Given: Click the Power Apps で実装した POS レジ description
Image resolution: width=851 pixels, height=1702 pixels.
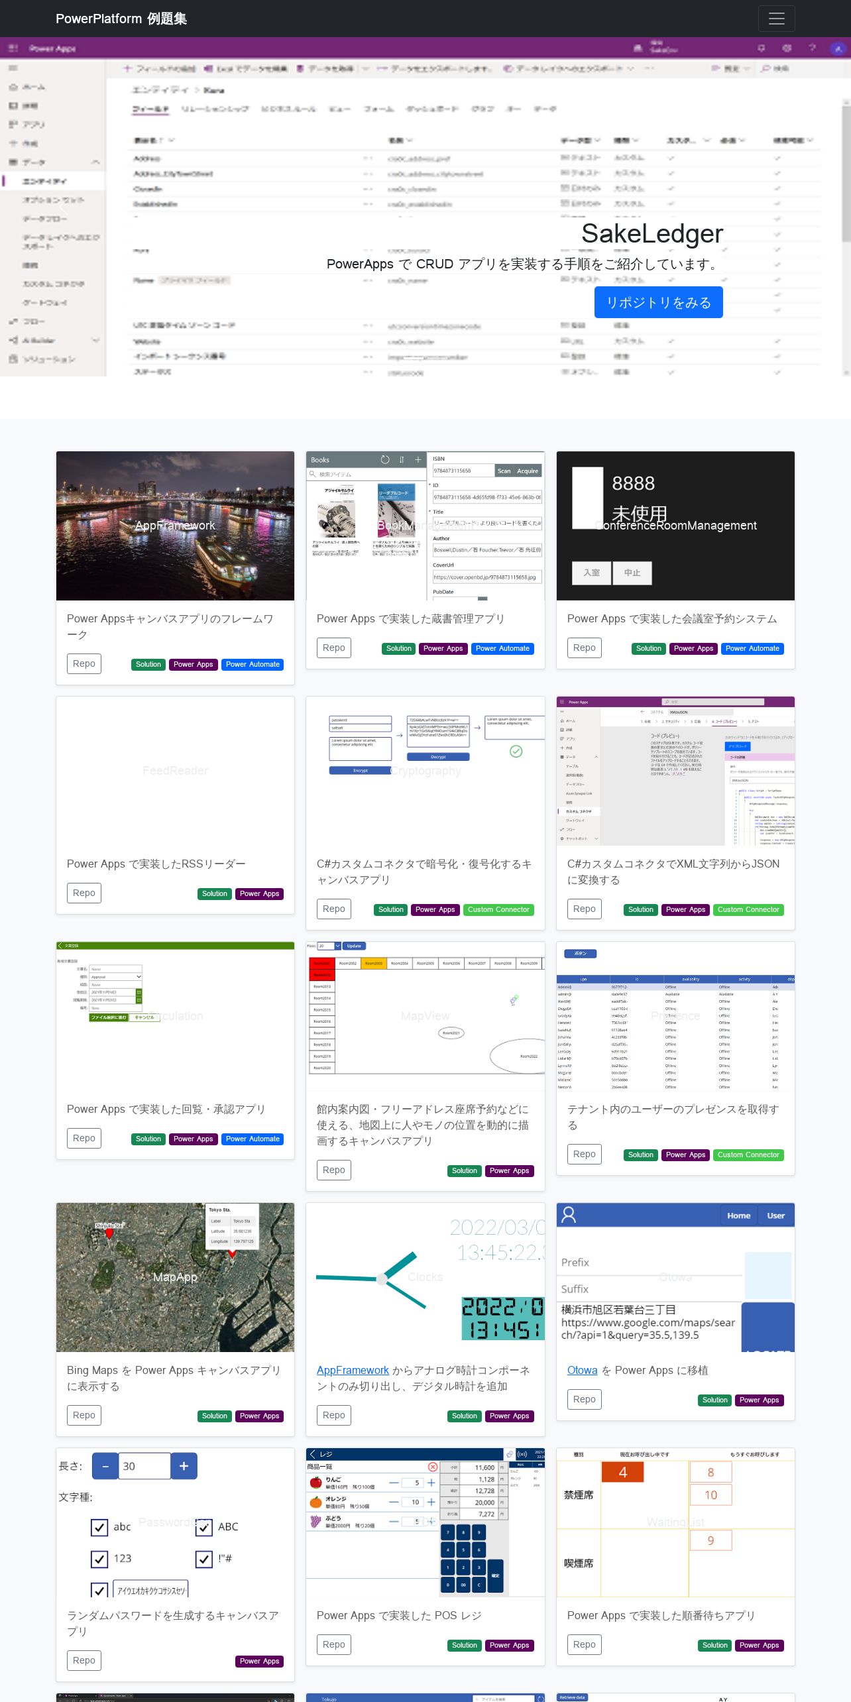Looking at the screenshot, I should coord(399,1615).
